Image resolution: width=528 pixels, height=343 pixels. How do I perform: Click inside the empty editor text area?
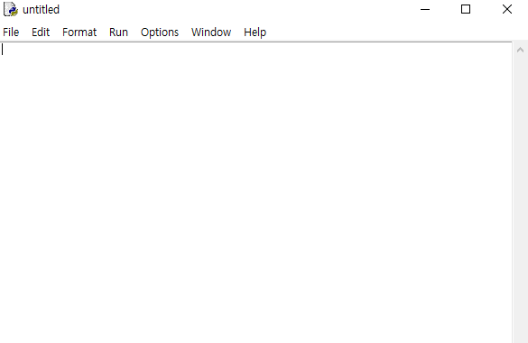pos(256,192)
